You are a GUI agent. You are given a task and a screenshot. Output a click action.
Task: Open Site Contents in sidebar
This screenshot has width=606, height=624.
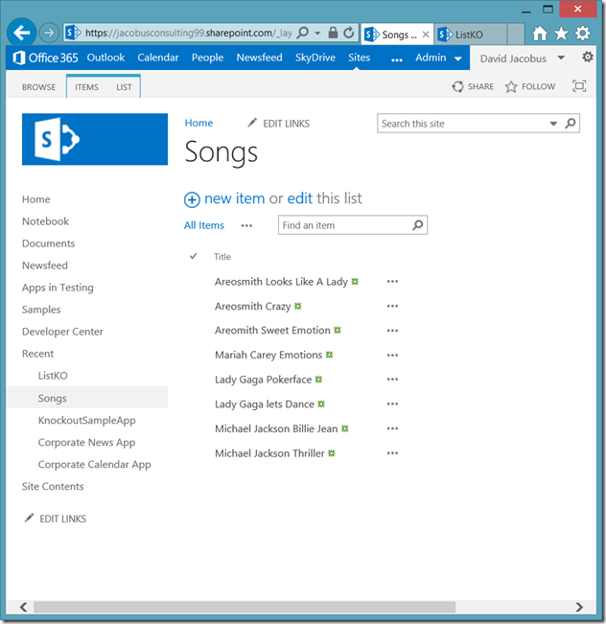[x=53, y=486]
